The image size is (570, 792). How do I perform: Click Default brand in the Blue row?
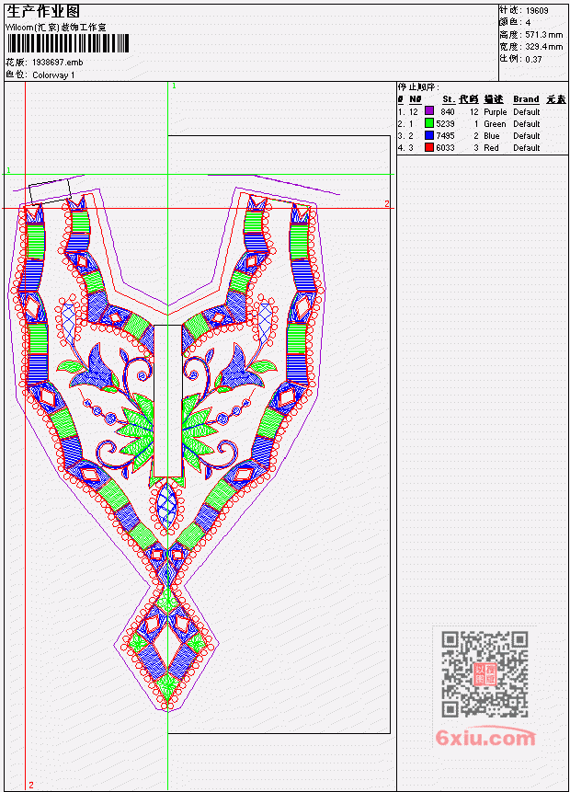tap(527, 136)
